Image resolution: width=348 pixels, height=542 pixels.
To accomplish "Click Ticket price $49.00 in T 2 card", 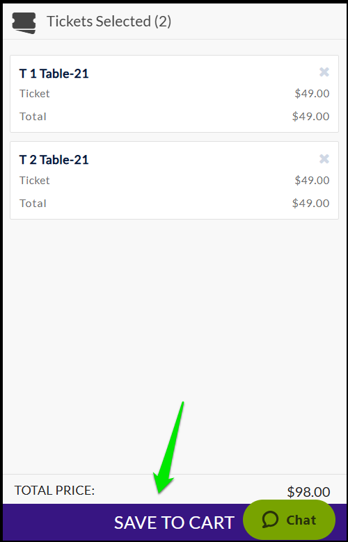I will point(312,180).
